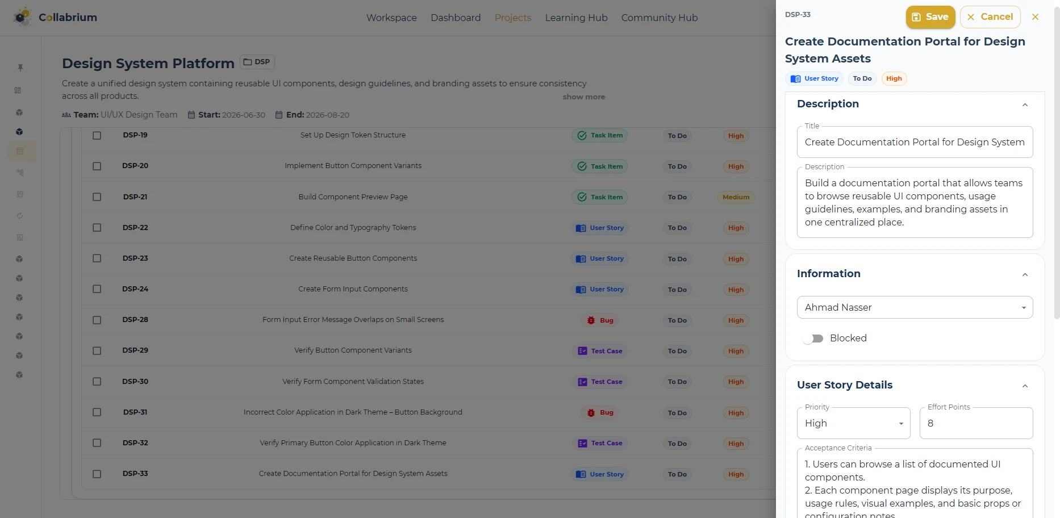Image resolution: width=1060 pixels, height=518 pixels.
Task: Click the Bug badge on DSP-31 row
Action: coord(600,412)
